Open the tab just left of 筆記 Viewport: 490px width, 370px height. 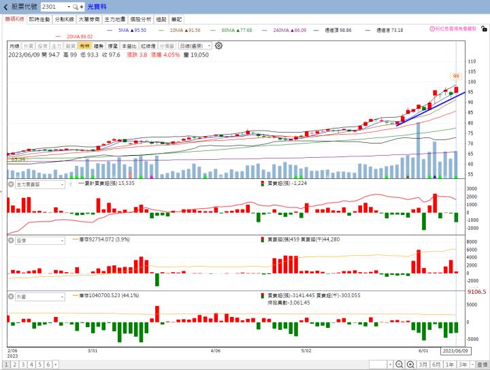(161, 19)
